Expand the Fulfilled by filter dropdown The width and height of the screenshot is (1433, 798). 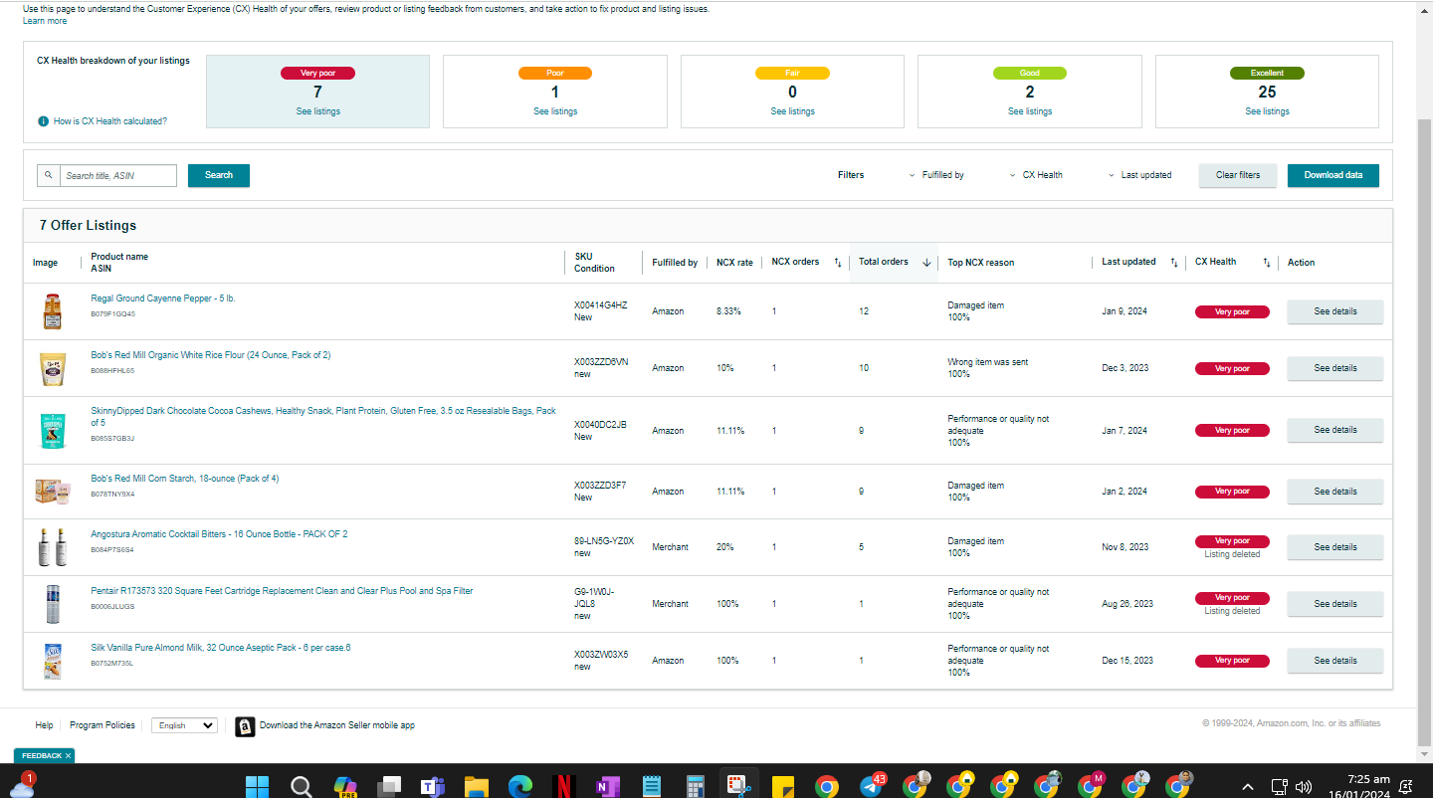936,175
